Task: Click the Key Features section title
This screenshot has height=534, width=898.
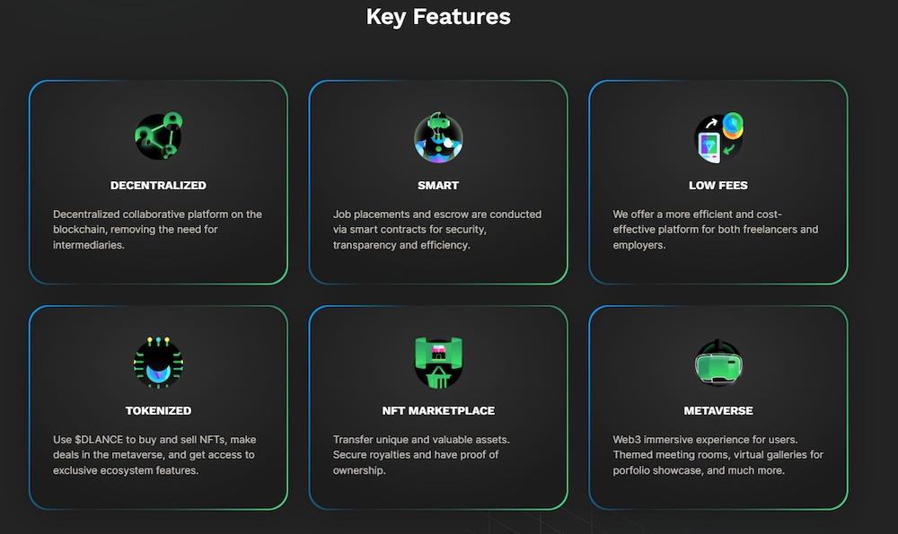Action: [x=438, y=16]
